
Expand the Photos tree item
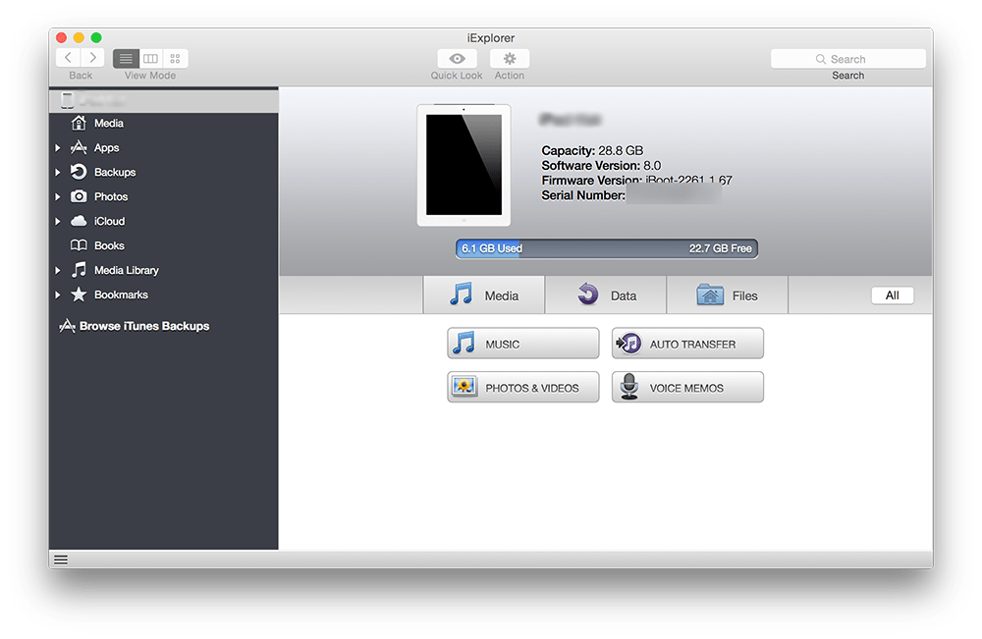(x=58, y=196)
